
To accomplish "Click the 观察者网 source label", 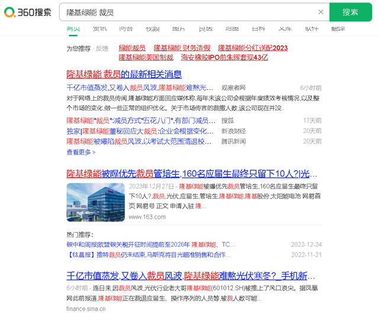I will coord(233,88).
